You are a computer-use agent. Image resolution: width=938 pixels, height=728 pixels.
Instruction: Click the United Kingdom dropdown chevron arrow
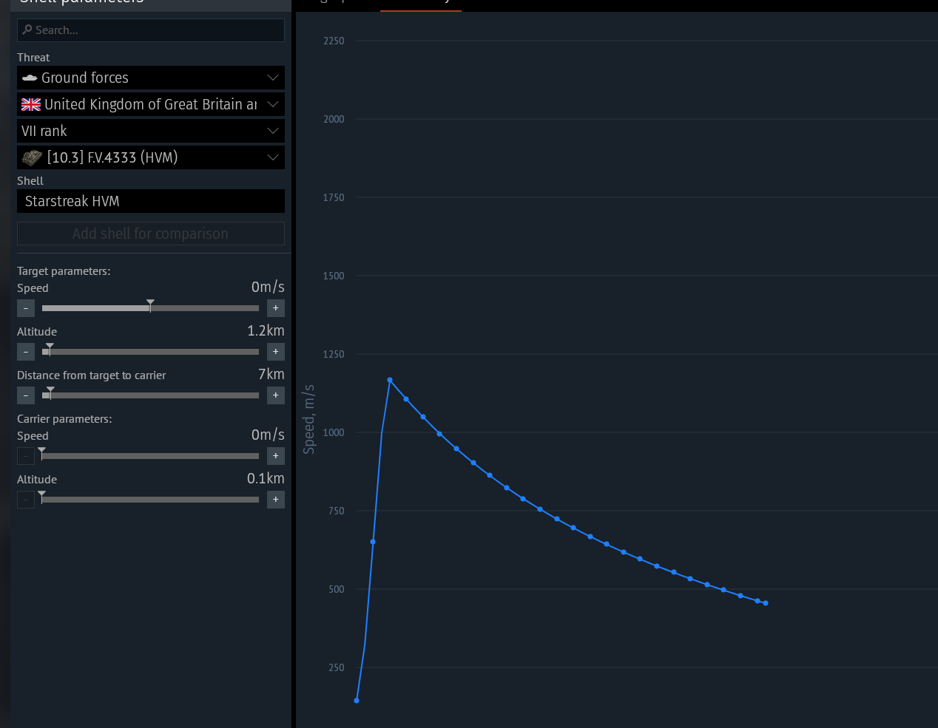[273, 104]
